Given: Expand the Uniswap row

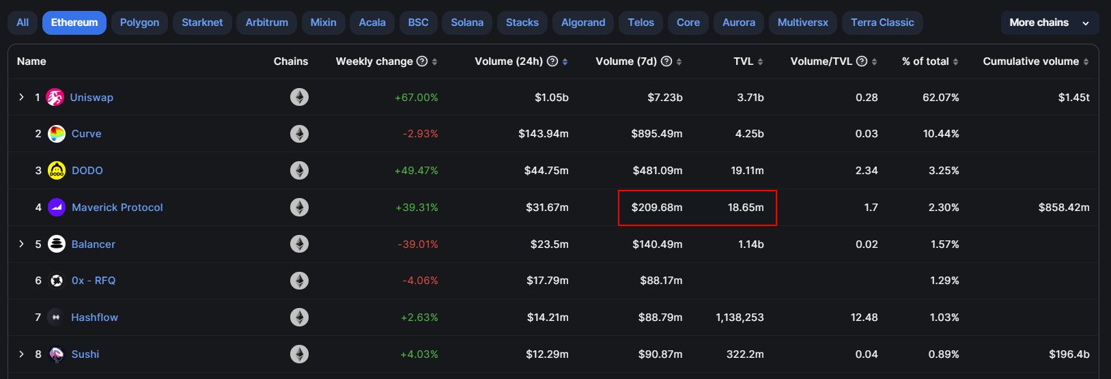Looking at the screenshot, I should [21, 98].
